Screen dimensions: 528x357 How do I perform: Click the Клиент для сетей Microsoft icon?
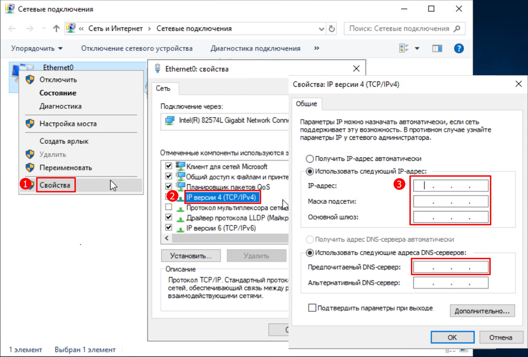[x=180, y=166]
